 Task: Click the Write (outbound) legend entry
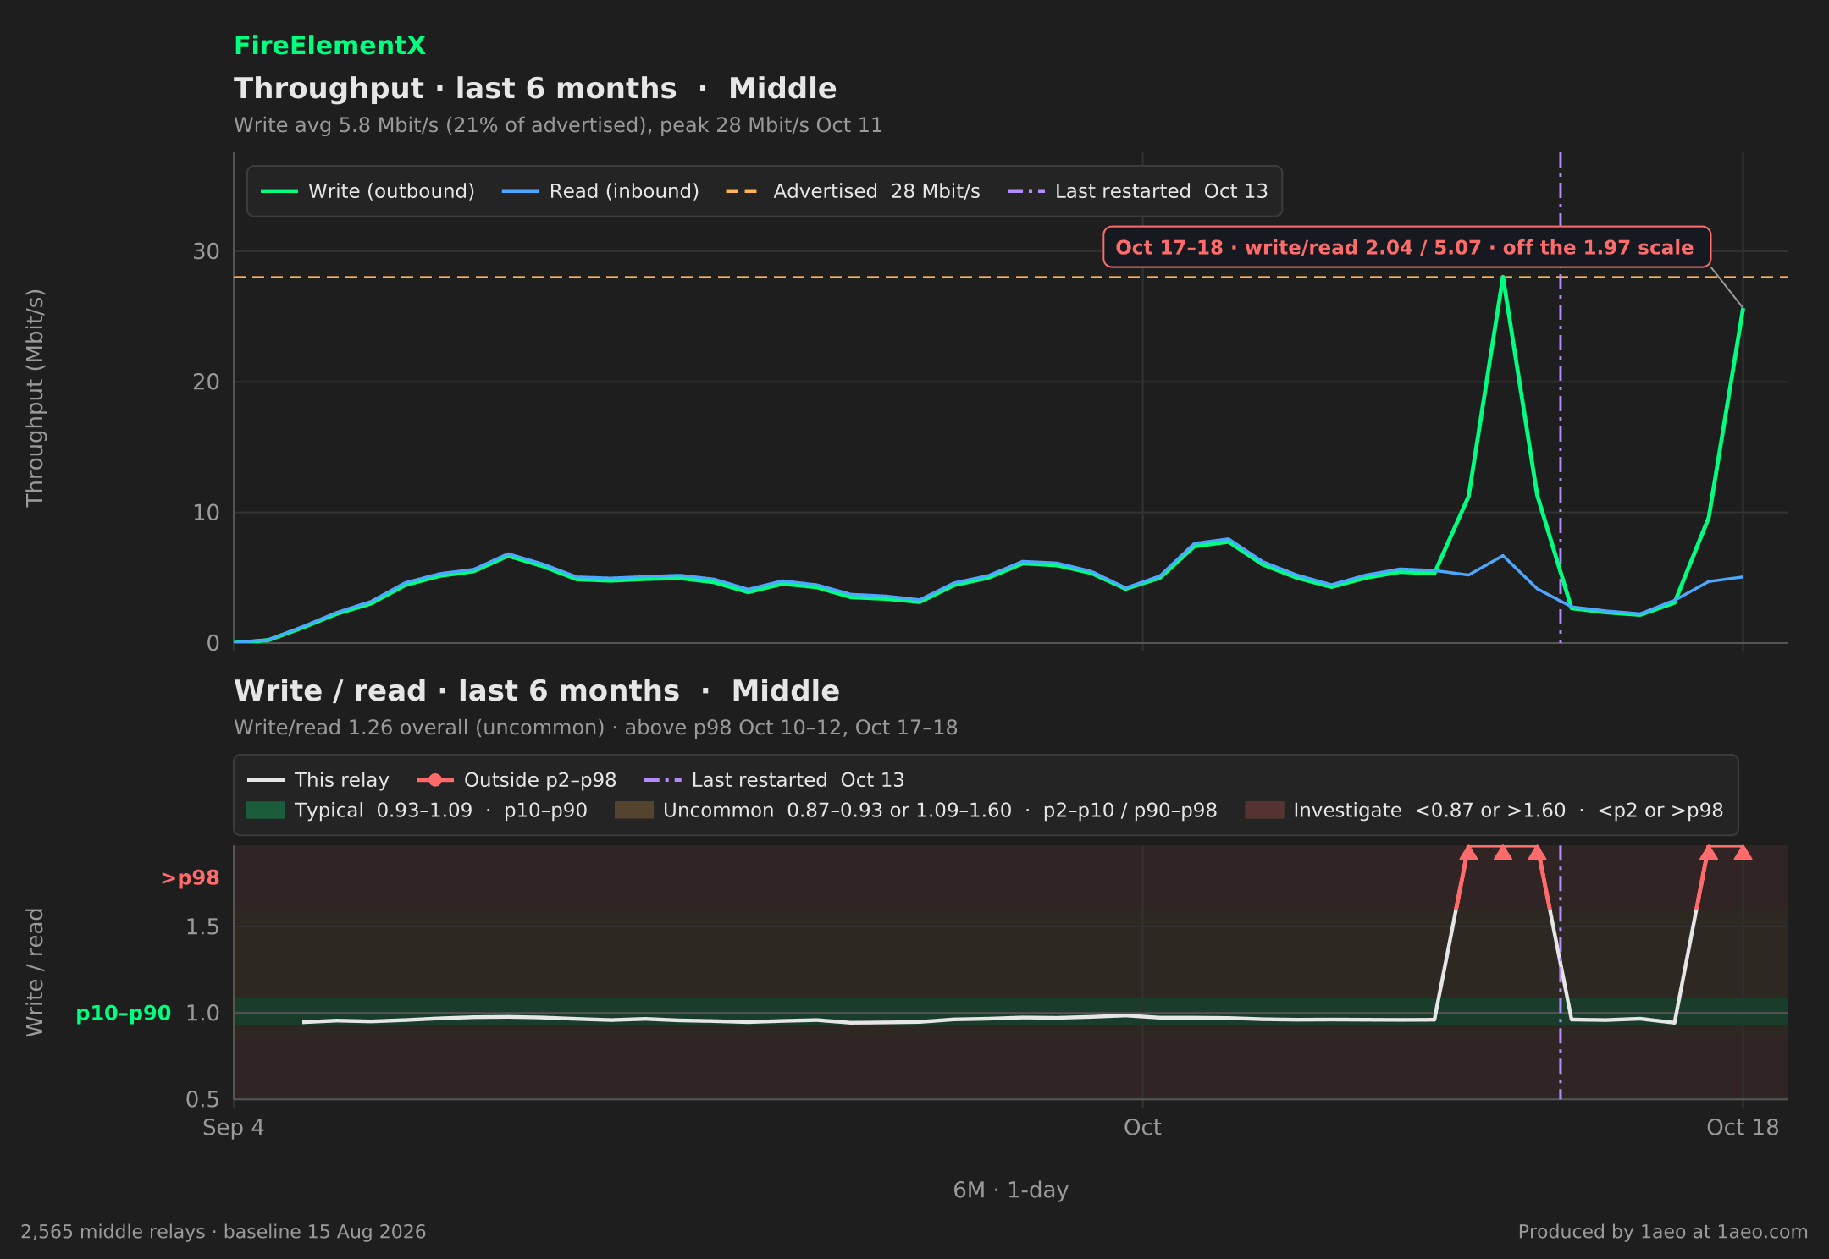click(x=367, y=191)
